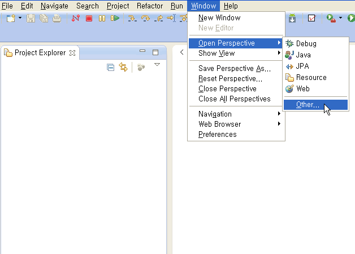This screenshot has width=355, height=254.
Task: Choose Close All Perspectives
Action: coord(236,99)
